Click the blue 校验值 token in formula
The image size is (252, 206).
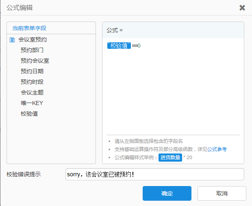tap(119, 46)
